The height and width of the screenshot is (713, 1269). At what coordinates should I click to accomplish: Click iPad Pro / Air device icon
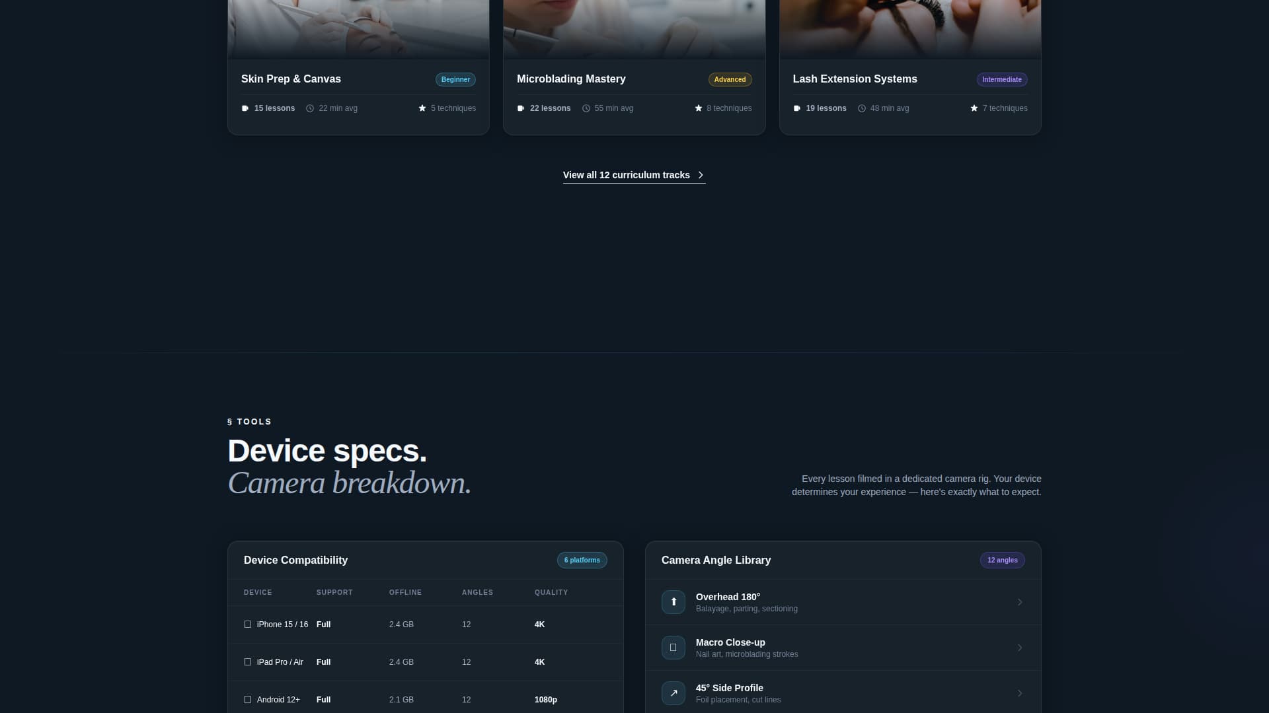click(x=248, y=662)
